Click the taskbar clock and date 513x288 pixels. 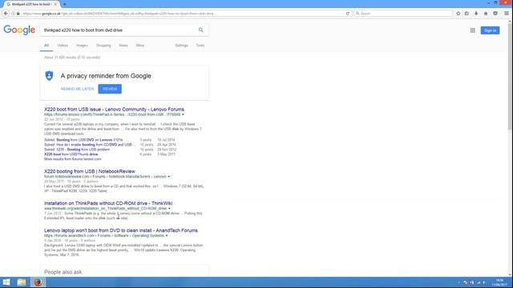[x=499, y=282]
